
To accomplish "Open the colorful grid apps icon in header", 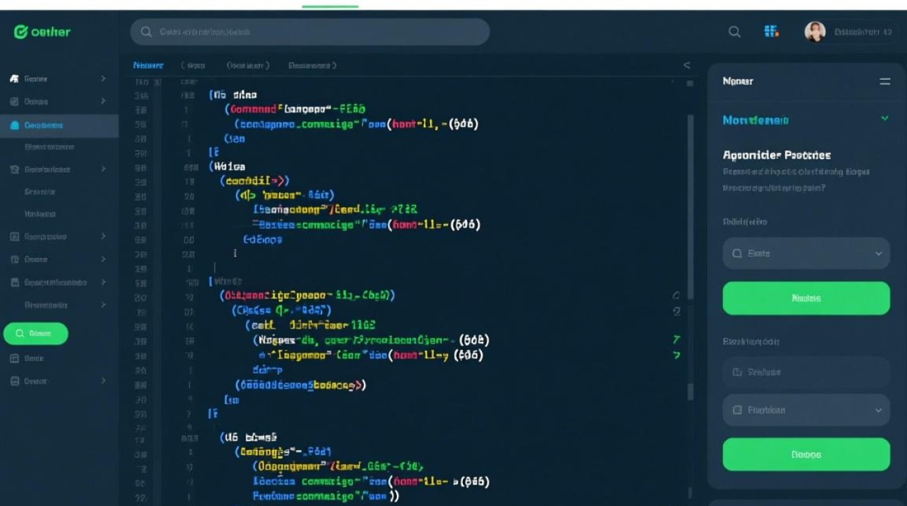I will tap(771, 32).
